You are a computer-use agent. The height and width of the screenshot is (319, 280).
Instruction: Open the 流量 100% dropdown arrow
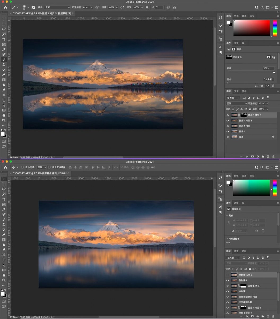click(x=117, y=7)
